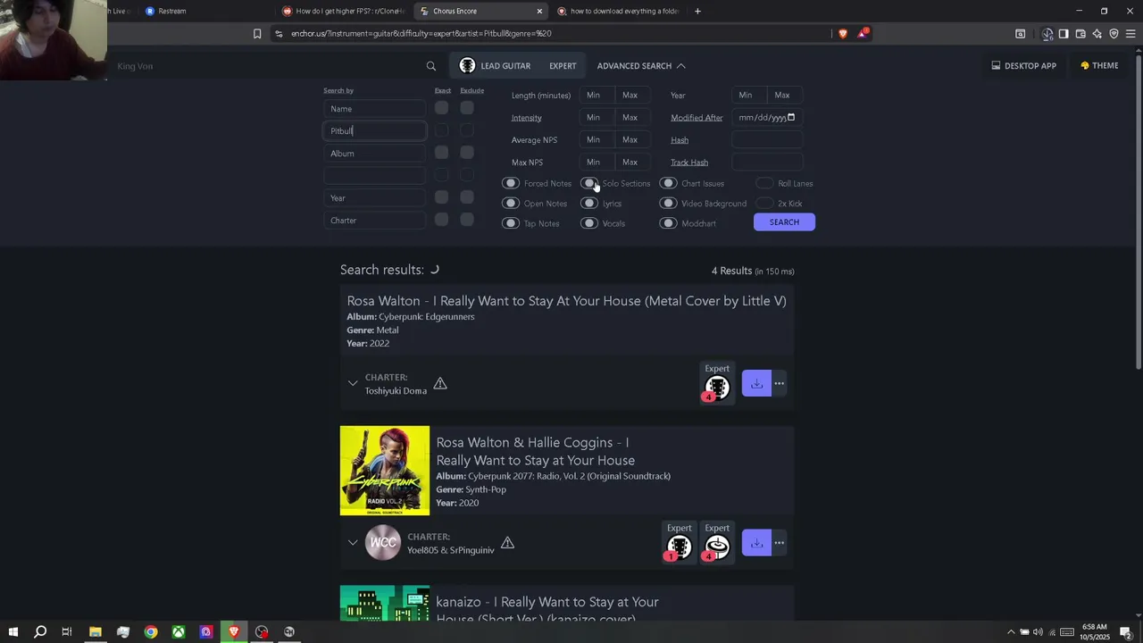
Task: Click the Album search field
Action: (375, 154)
